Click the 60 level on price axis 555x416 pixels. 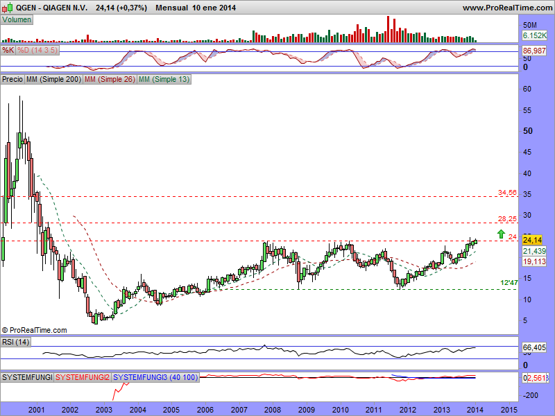[527, 89]
